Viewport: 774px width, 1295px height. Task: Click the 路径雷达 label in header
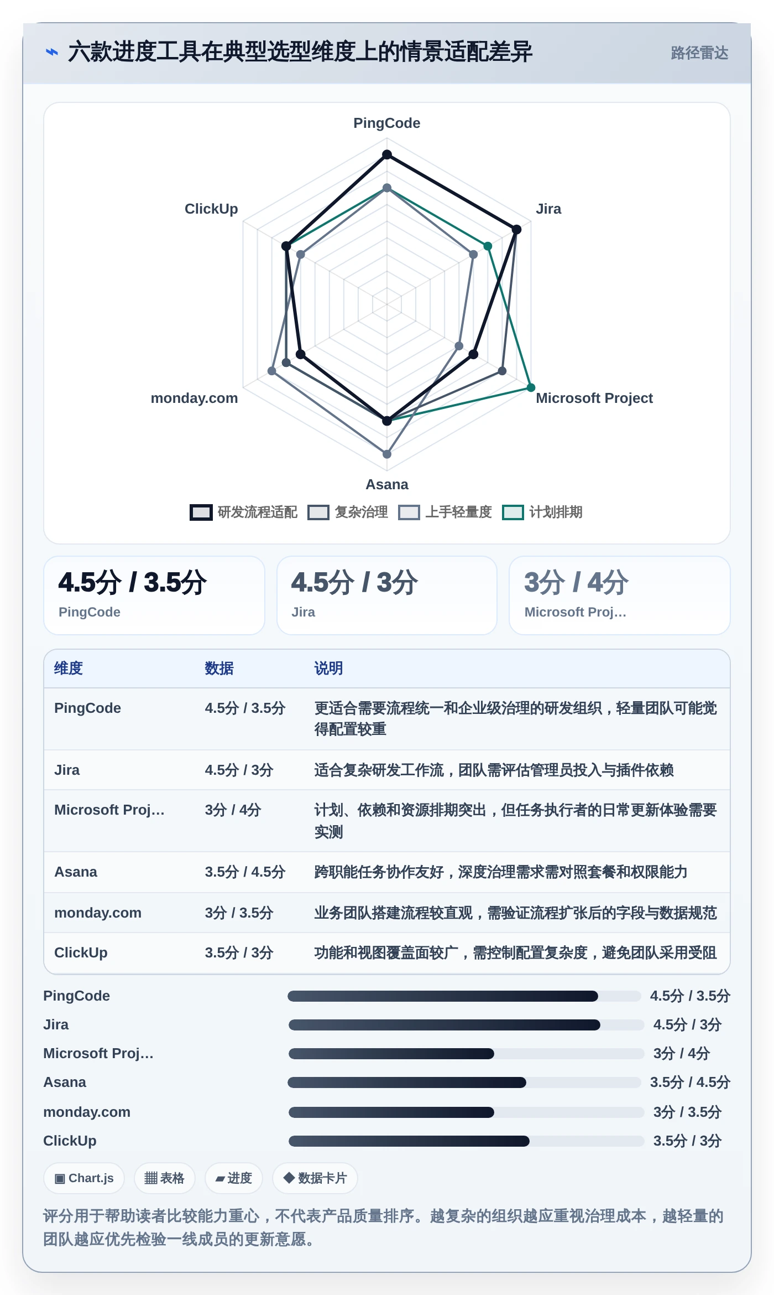point(699,53)
